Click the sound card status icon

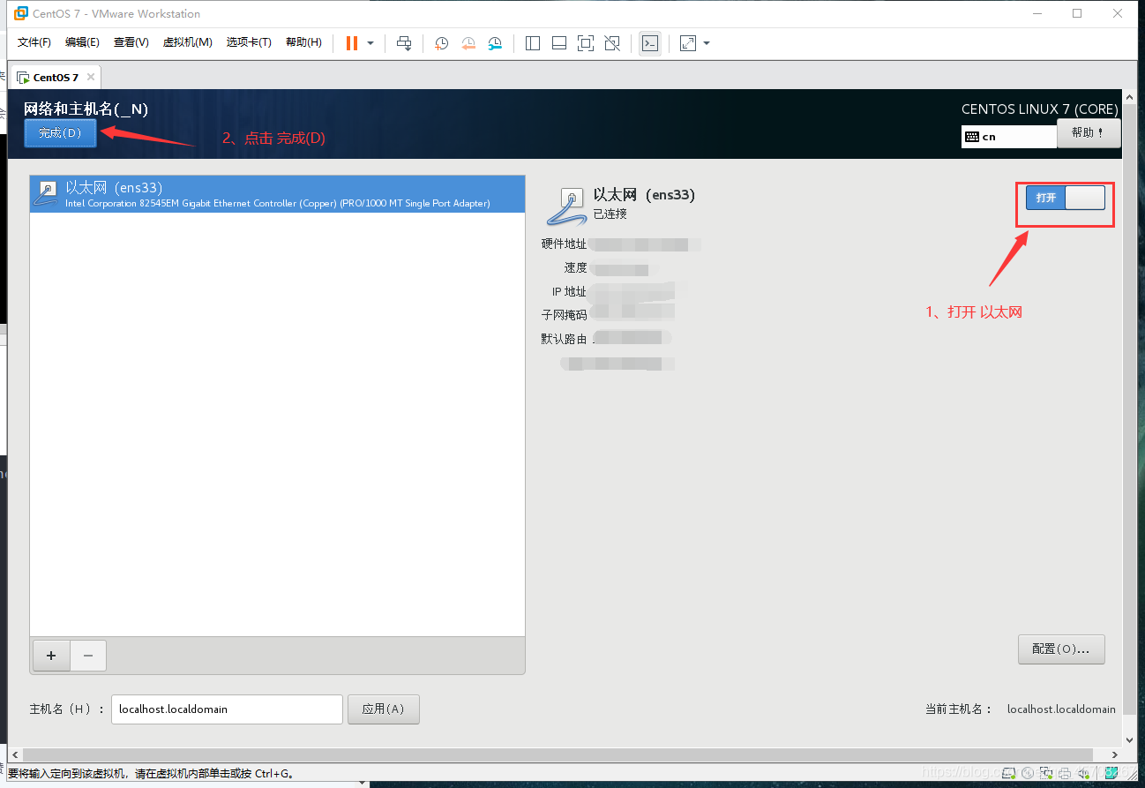coord(1084,773)
